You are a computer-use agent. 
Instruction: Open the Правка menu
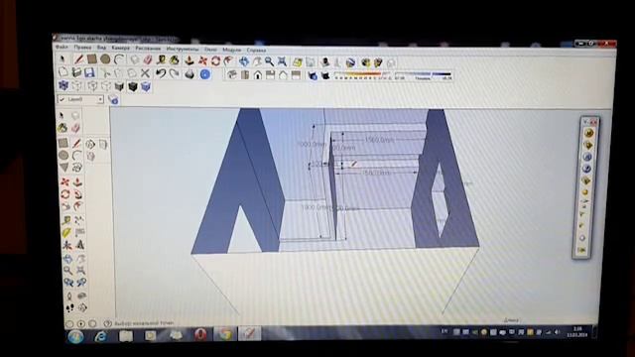(82, 48)
